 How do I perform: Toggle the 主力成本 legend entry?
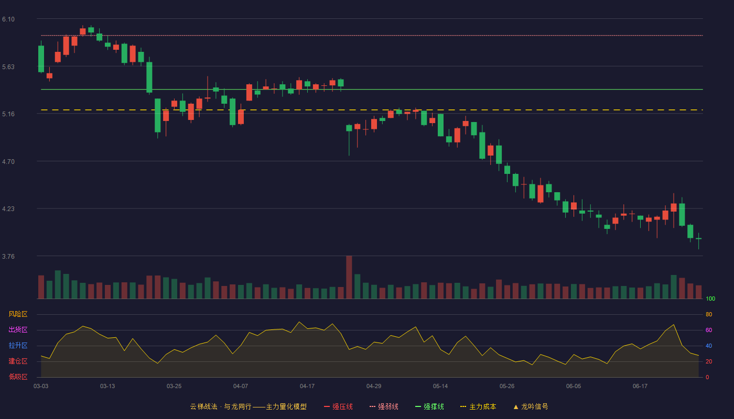(478, 406)
